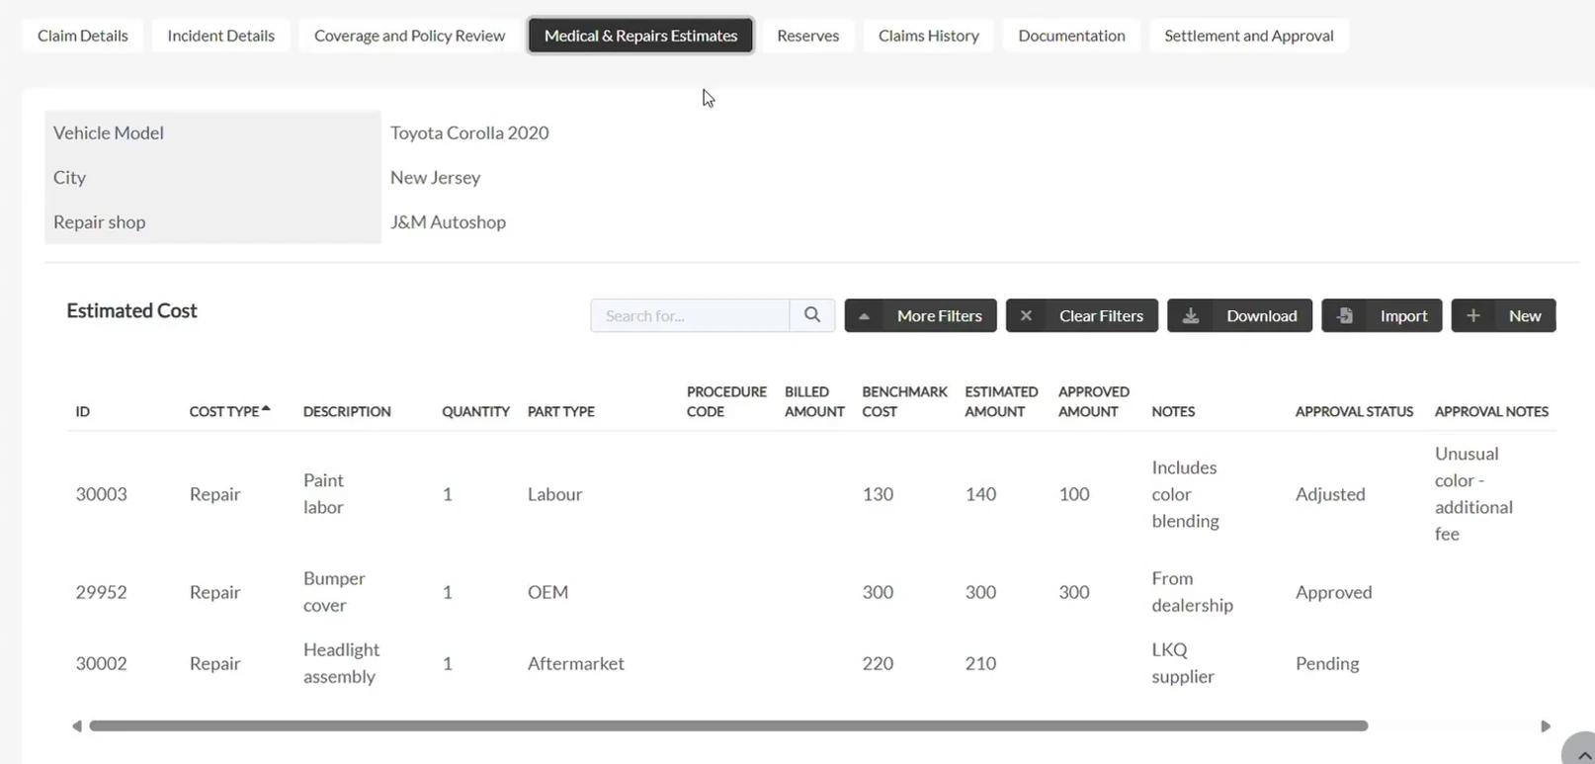Image resolution: width=1595 pixels, height=764 pixels.
Task: Switch to the Reserves tab
Action: point(807,36)
